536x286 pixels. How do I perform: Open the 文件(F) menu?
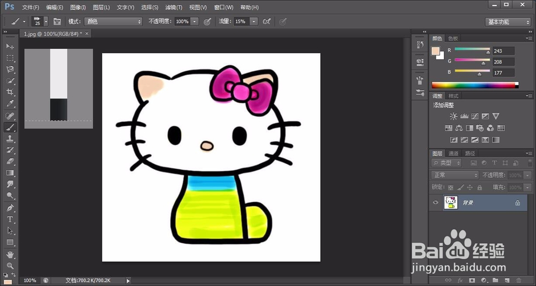tap(31, 7)
